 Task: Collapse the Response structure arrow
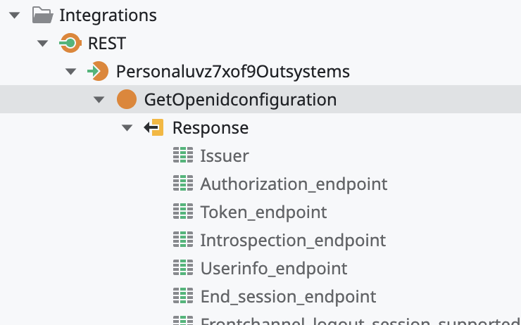point(127,127)
